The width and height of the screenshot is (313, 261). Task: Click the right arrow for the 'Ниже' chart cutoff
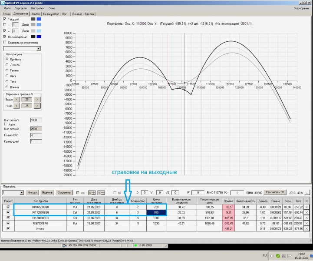[37, 106]
